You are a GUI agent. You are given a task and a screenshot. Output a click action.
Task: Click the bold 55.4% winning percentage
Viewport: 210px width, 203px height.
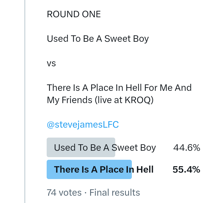click(x=186, y=170)
